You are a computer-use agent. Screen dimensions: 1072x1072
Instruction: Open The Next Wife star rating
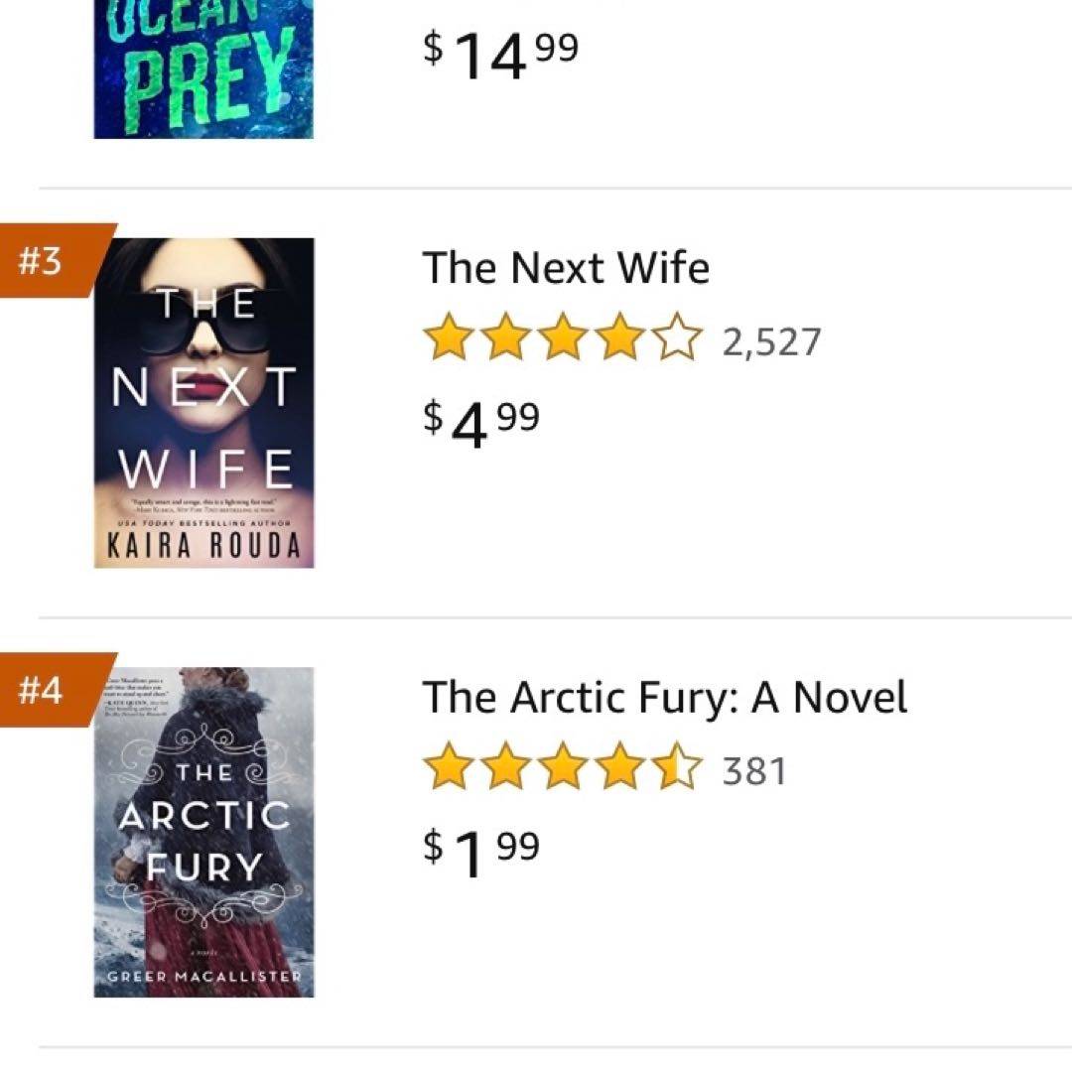click(x=563, y=340)
